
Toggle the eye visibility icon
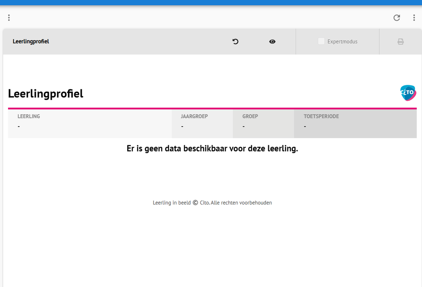click(x=272, y=42)
